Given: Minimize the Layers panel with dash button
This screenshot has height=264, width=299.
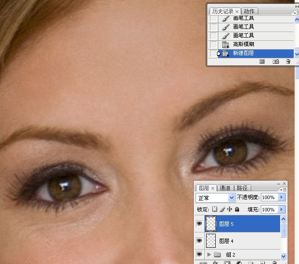Looking at the screenshot, I should point(278,184).
